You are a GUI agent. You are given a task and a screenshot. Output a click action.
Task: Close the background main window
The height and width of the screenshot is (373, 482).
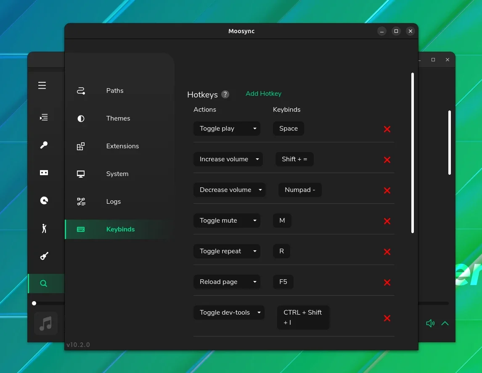click(x=448, y=60)
